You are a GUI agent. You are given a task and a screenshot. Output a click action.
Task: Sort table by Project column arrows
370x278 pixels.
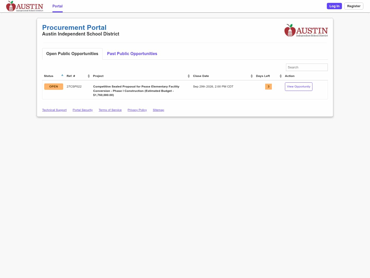(x=189, y=76)
